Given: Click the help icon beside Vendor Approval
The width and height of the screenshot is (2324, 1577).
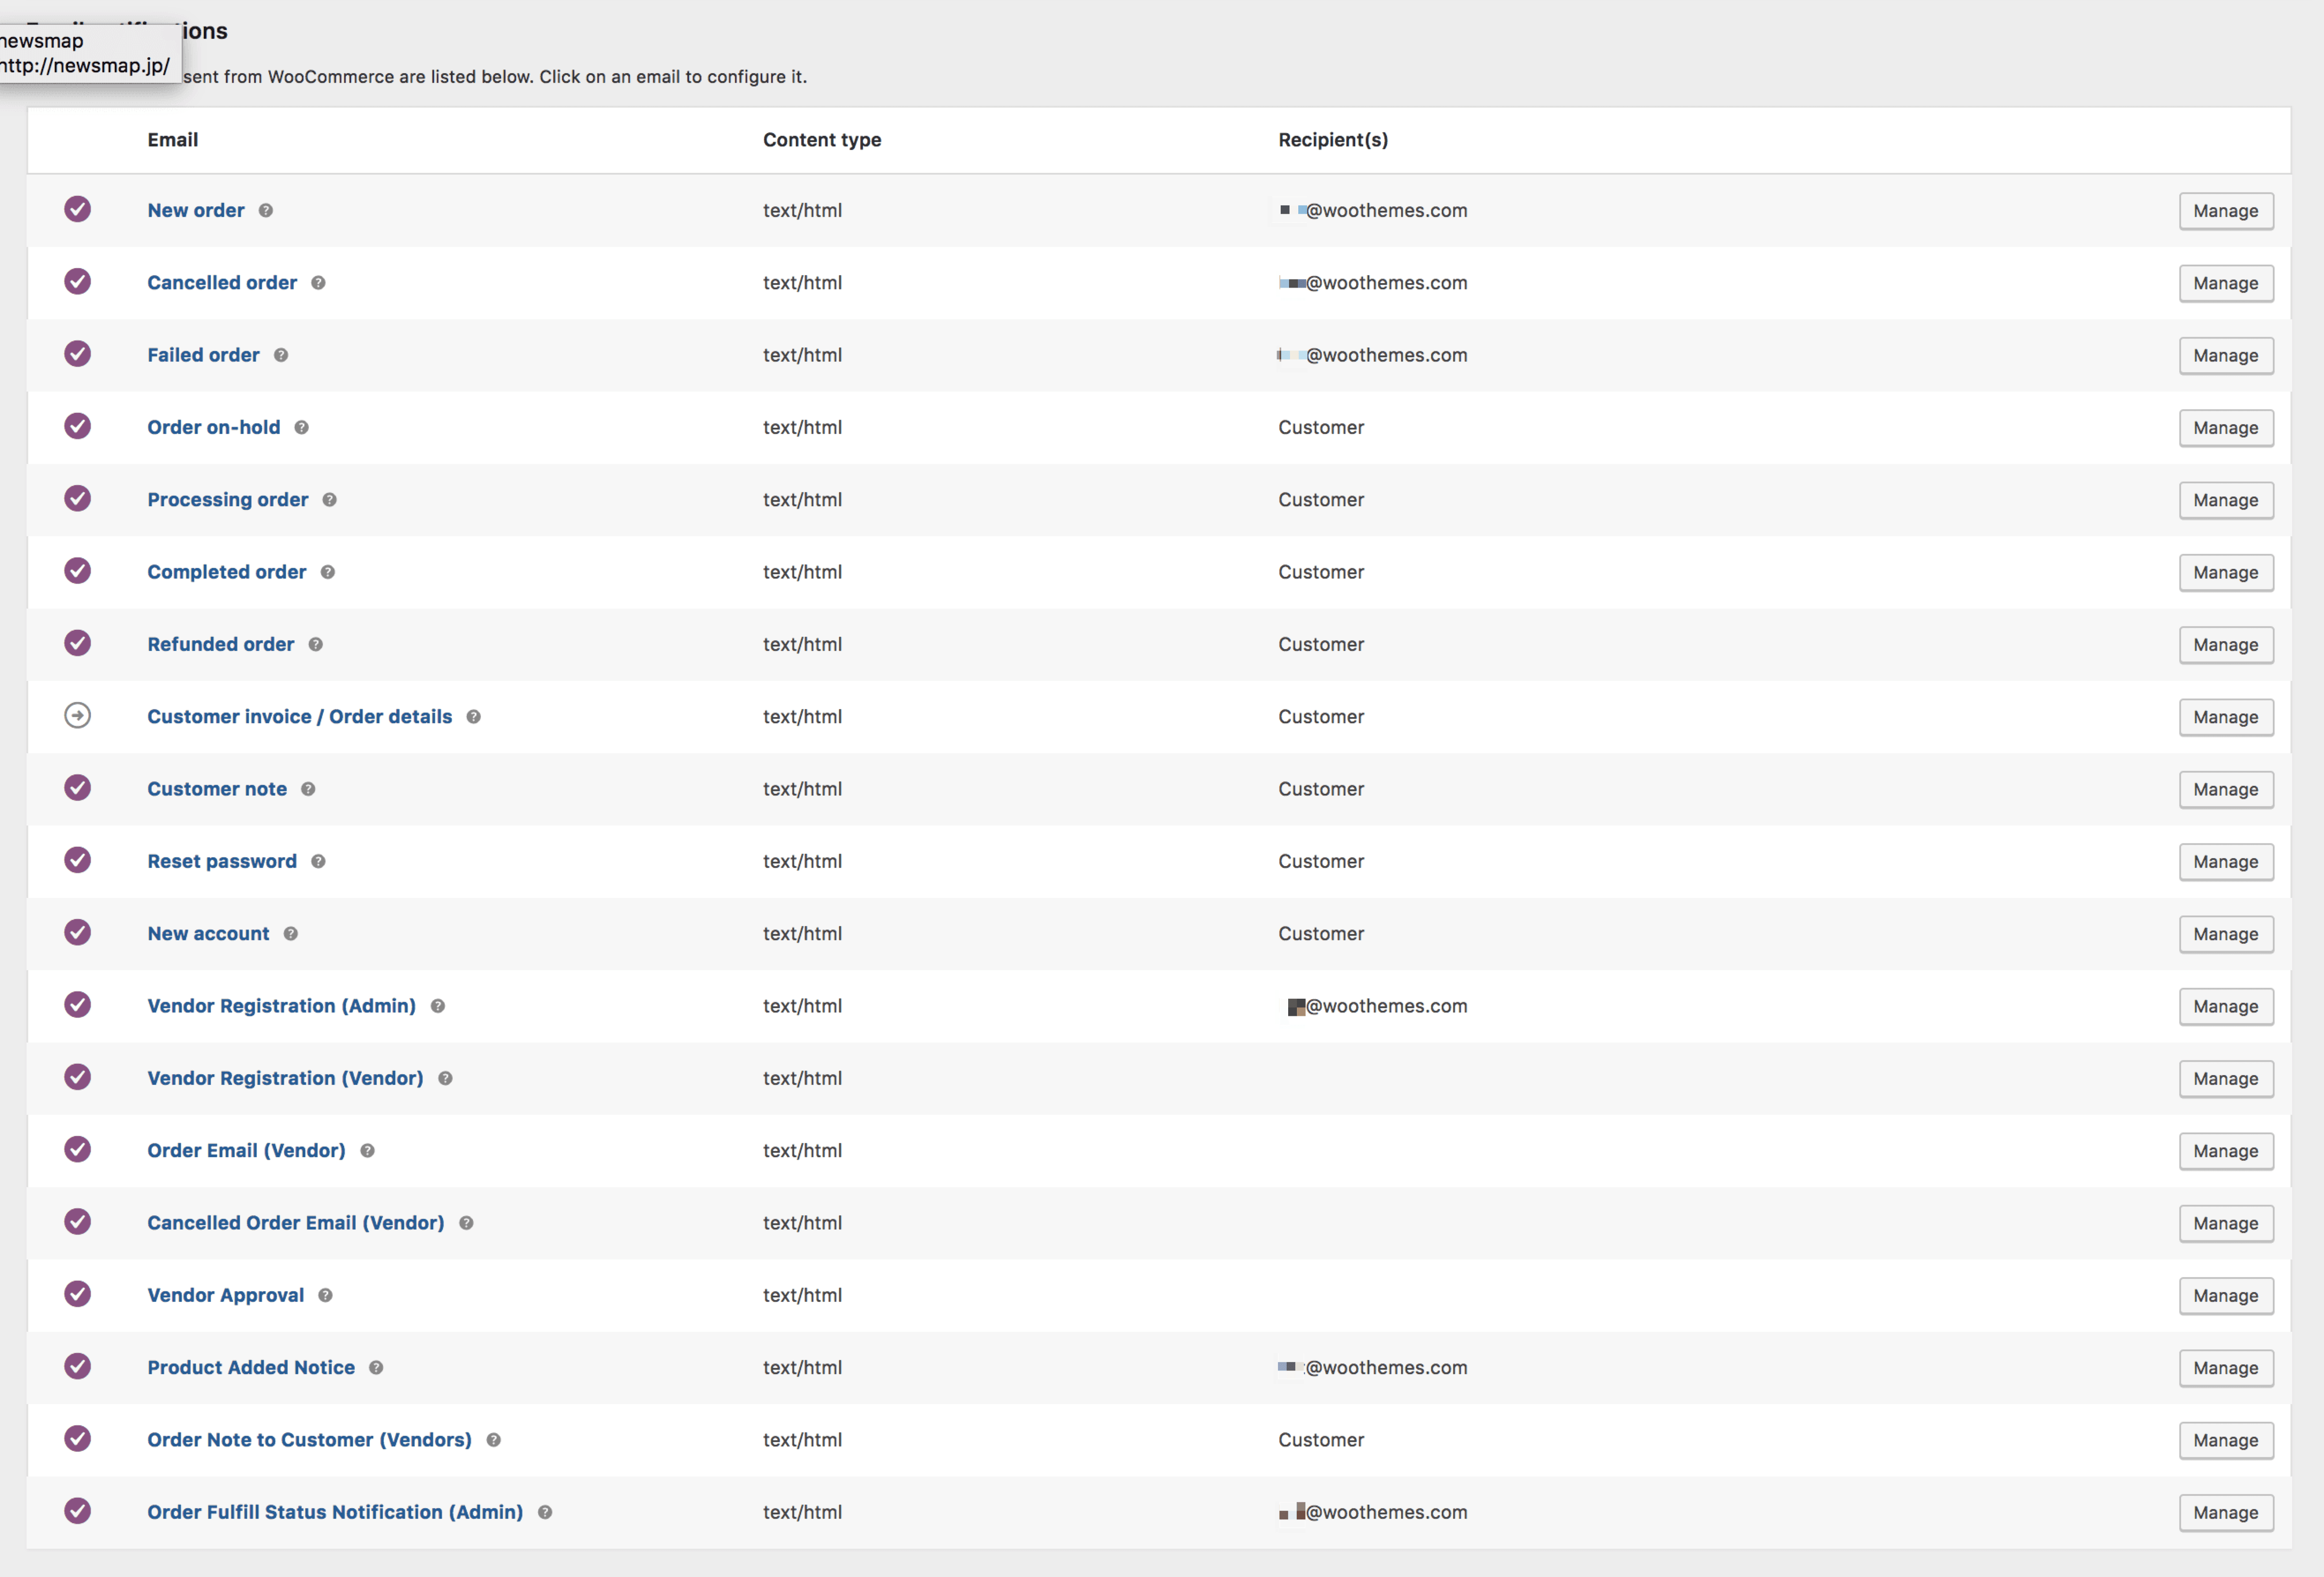Looking at the screenshot, I should coord(325,1295).
